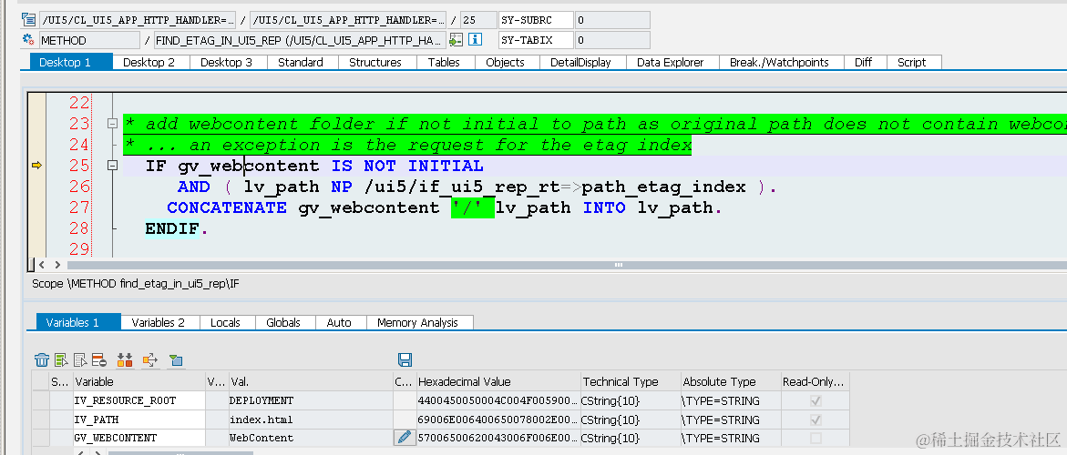The width and height of the screenshot is (1067, 455).
Task: Open the Globals tab
Action: coord(283,322)
